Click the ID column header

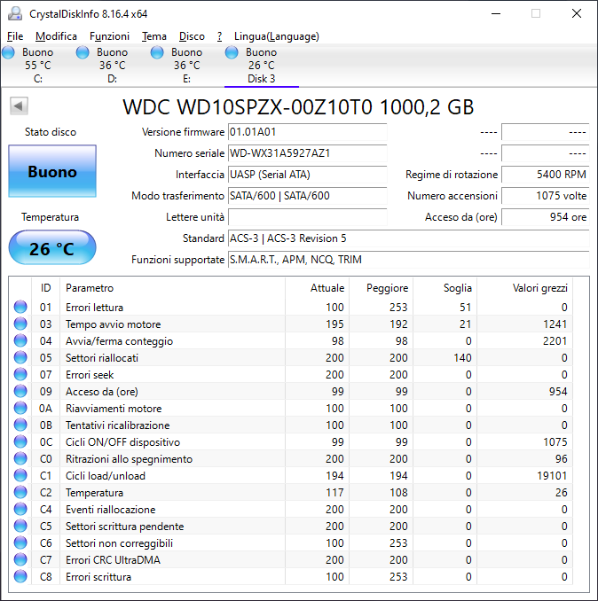click(x=45, y=288)
